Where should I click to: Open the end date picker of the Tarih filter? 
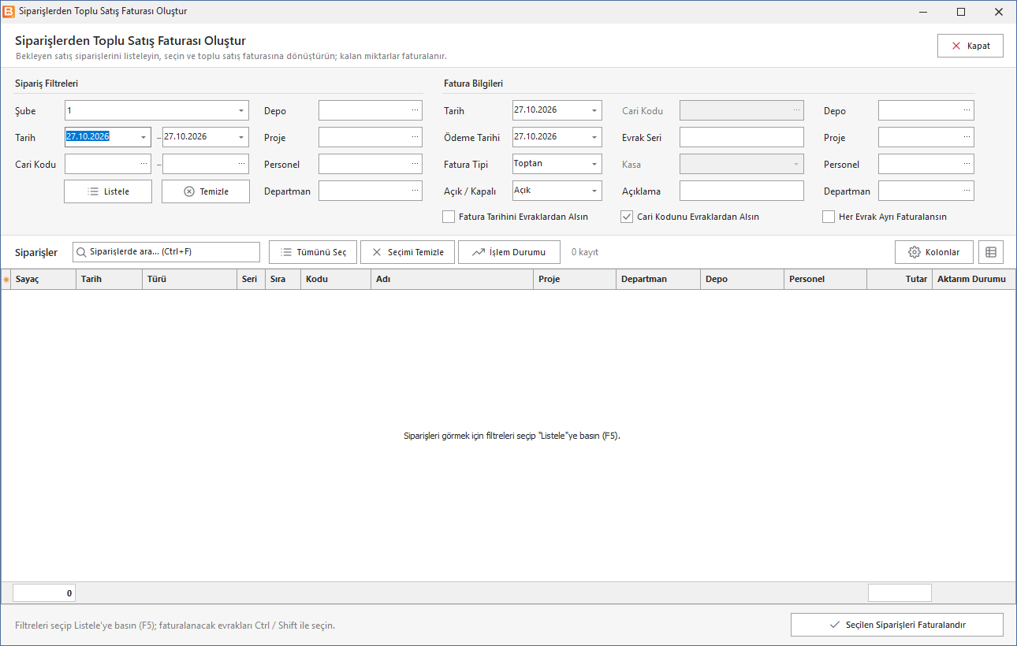click(x=241, y=138)
